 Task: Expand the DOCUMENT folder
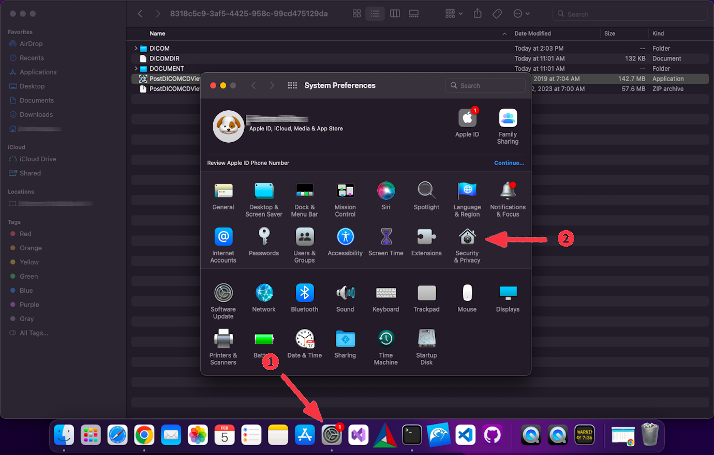[135, 68]
